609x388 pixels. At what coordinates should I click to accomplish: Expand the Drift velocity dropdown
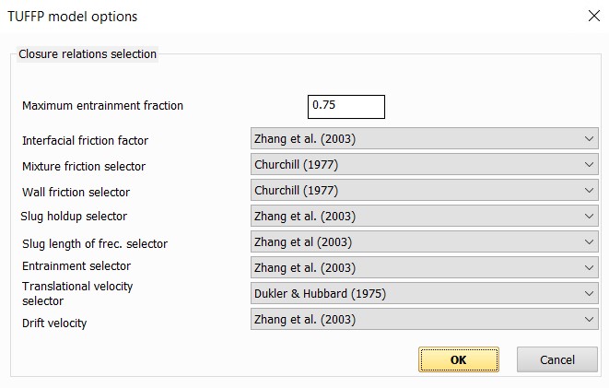(424, 320)
